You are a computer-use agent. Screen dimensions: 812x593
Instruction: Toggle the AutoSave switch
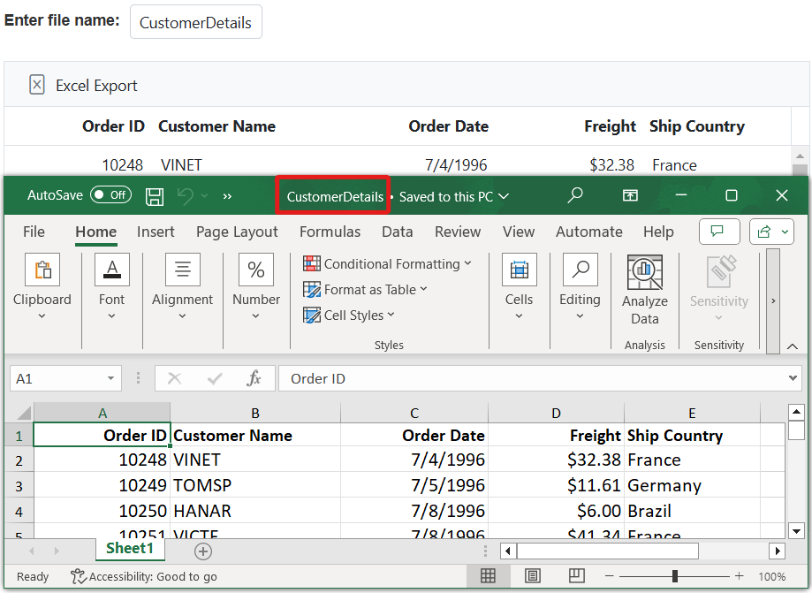(x=110, y=195)
